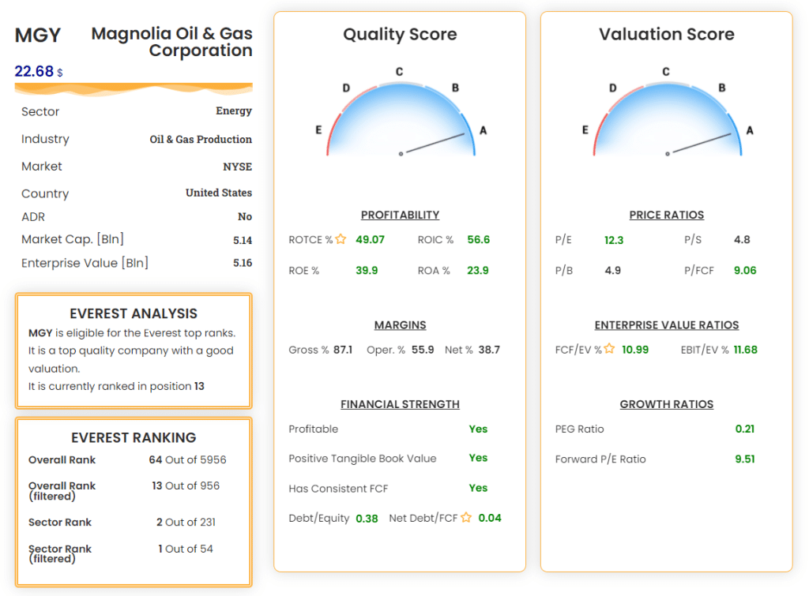This screenshot has width=809, height=596.
Task: Click the Market Cap value 5.14
Action: (243, 240)
